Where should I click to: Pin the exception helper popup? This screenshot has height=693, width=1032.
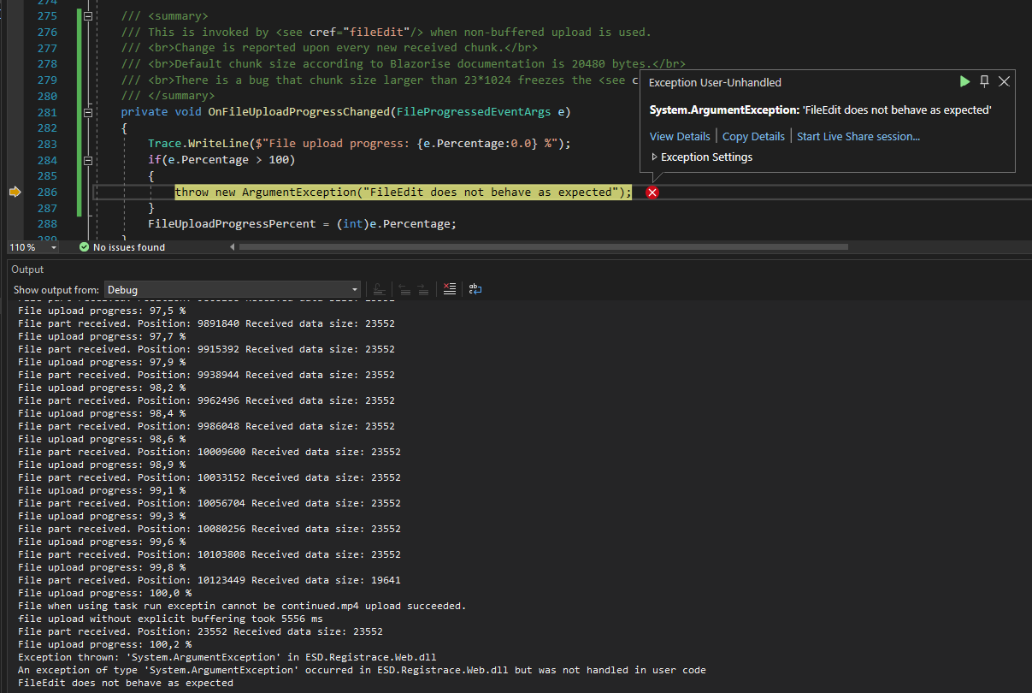click(984, 81)
